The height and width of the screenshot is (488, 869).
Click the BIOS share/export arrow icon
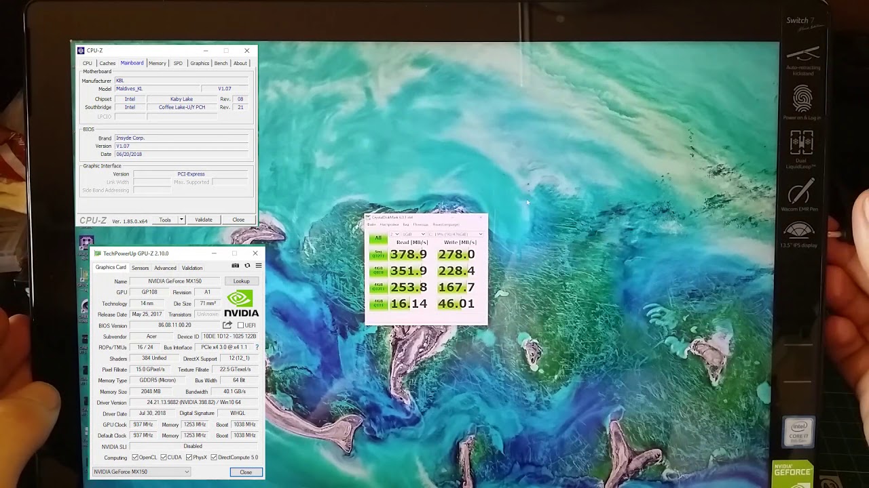pyautogui.click(x=227, y=325)
